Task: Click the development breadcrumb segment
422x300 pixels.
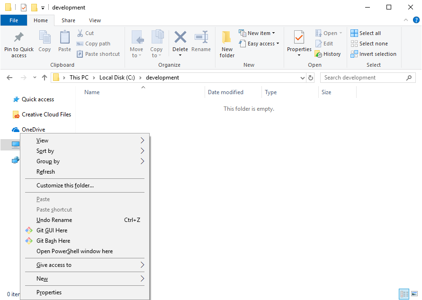Action: point(162,78)
